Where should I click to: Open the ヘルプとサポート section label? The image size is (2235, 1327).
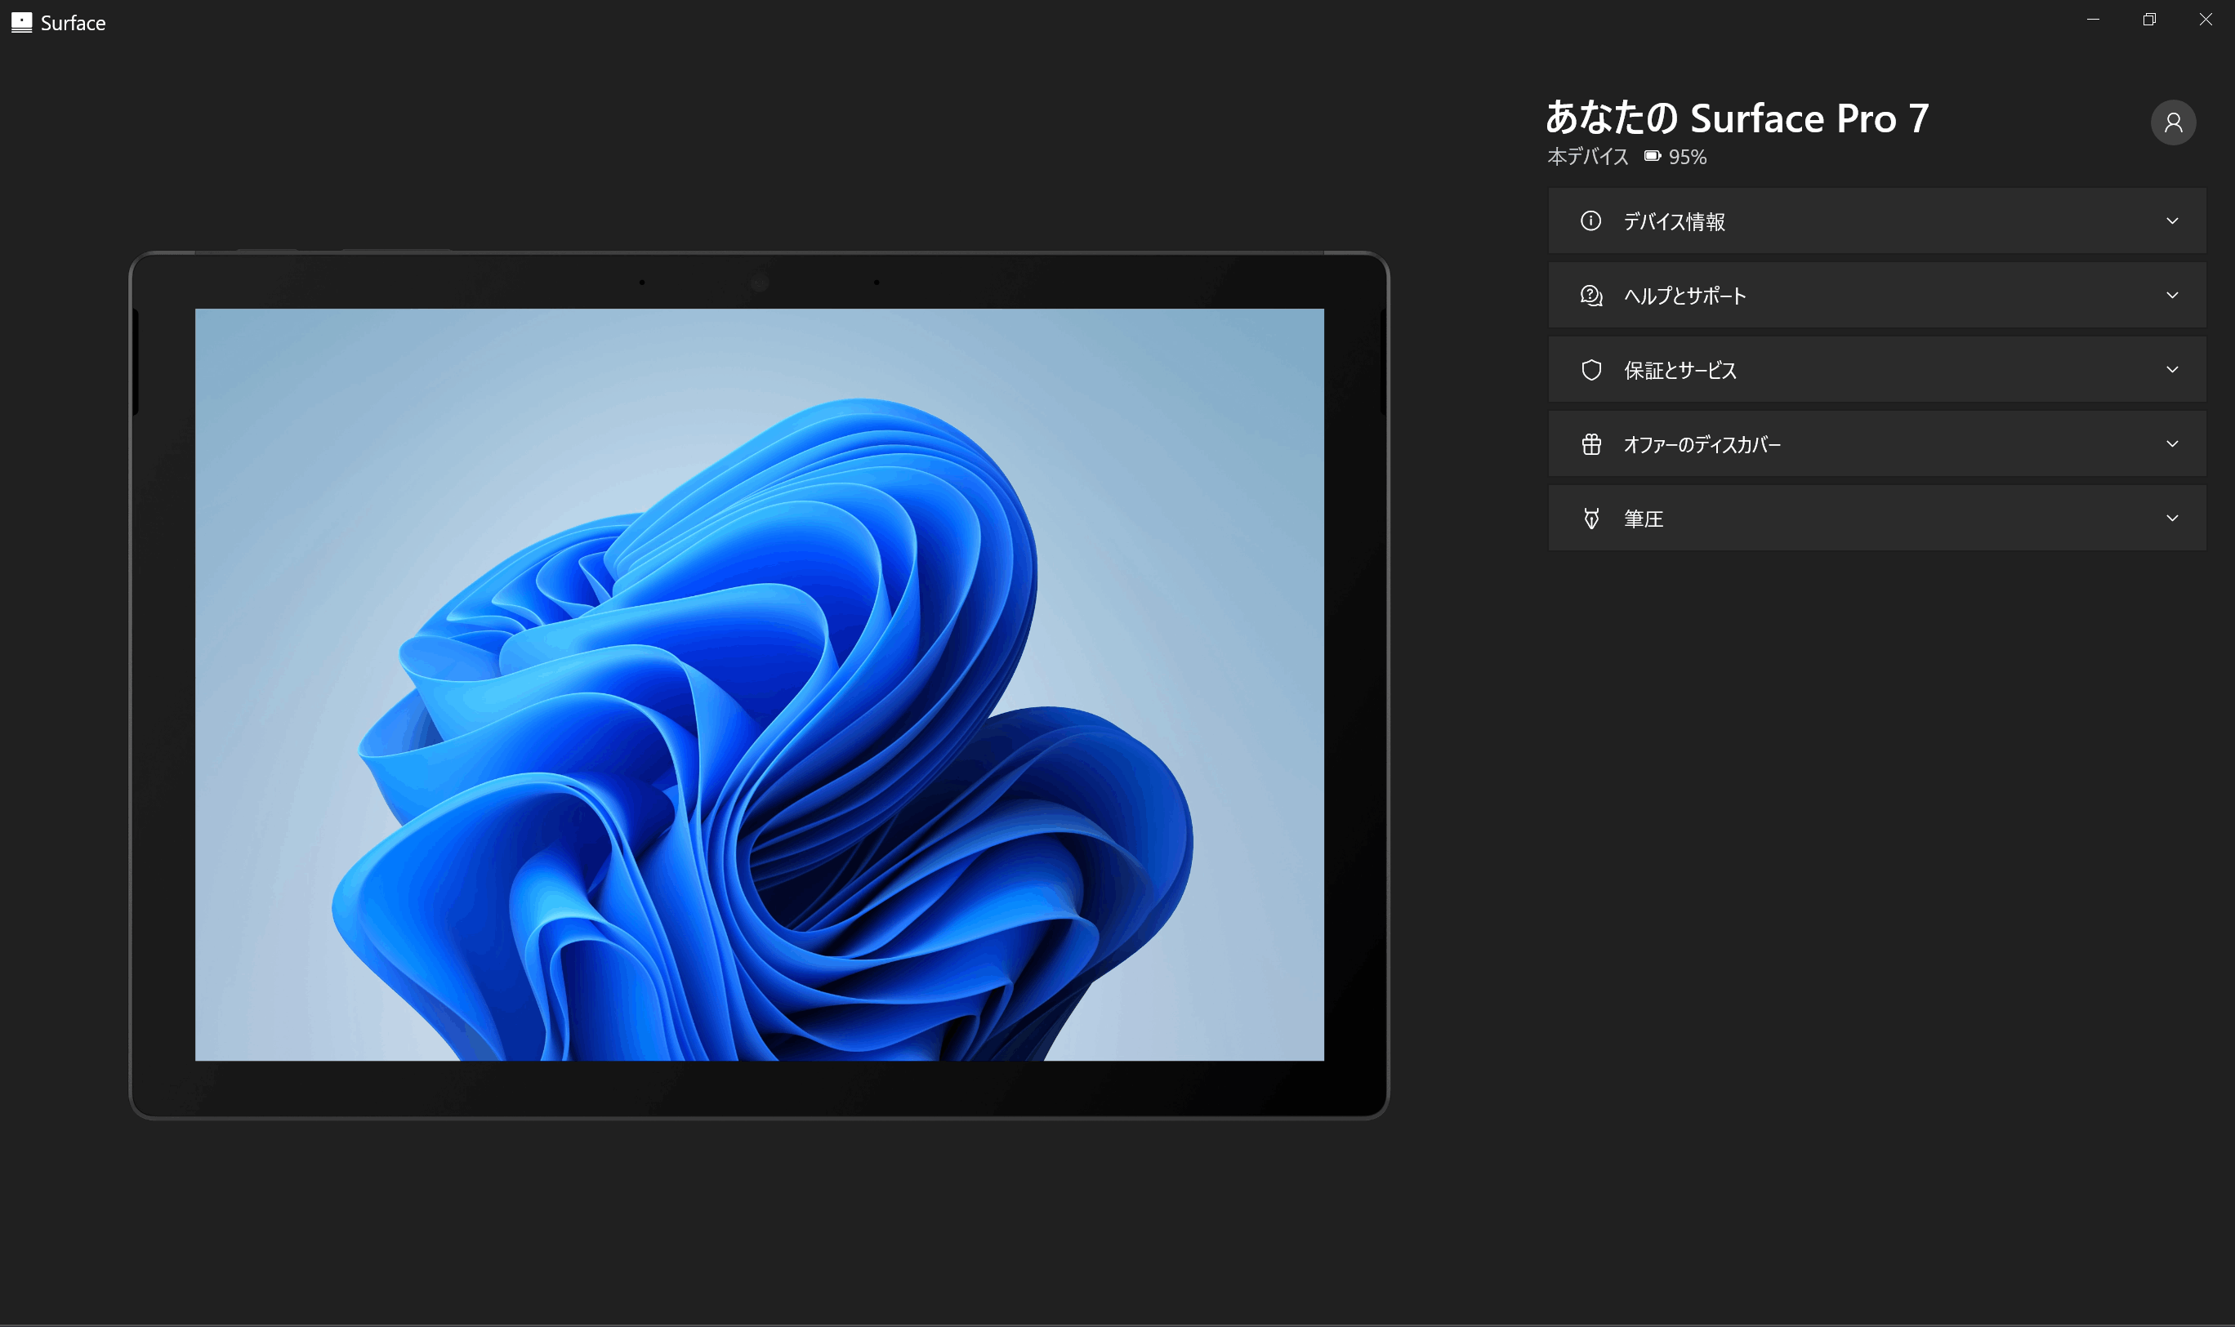coord(1684,296)
